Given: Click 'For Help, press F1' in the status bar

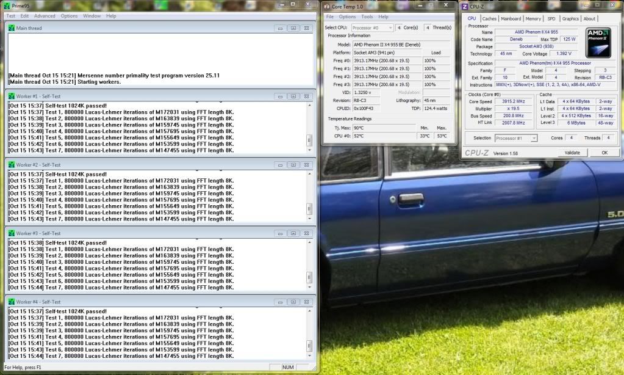Looking at the screenshot, I should (x=23, y=368).
